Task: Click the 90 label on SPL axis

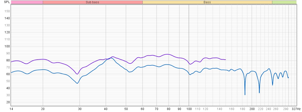Action: tap(8, 53)
